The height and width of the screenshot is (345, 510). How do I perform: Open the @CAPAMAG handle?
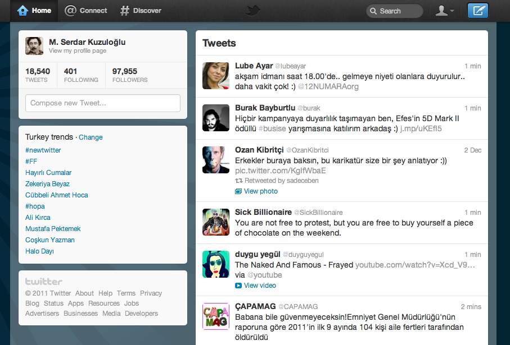(x=298, y=307)
